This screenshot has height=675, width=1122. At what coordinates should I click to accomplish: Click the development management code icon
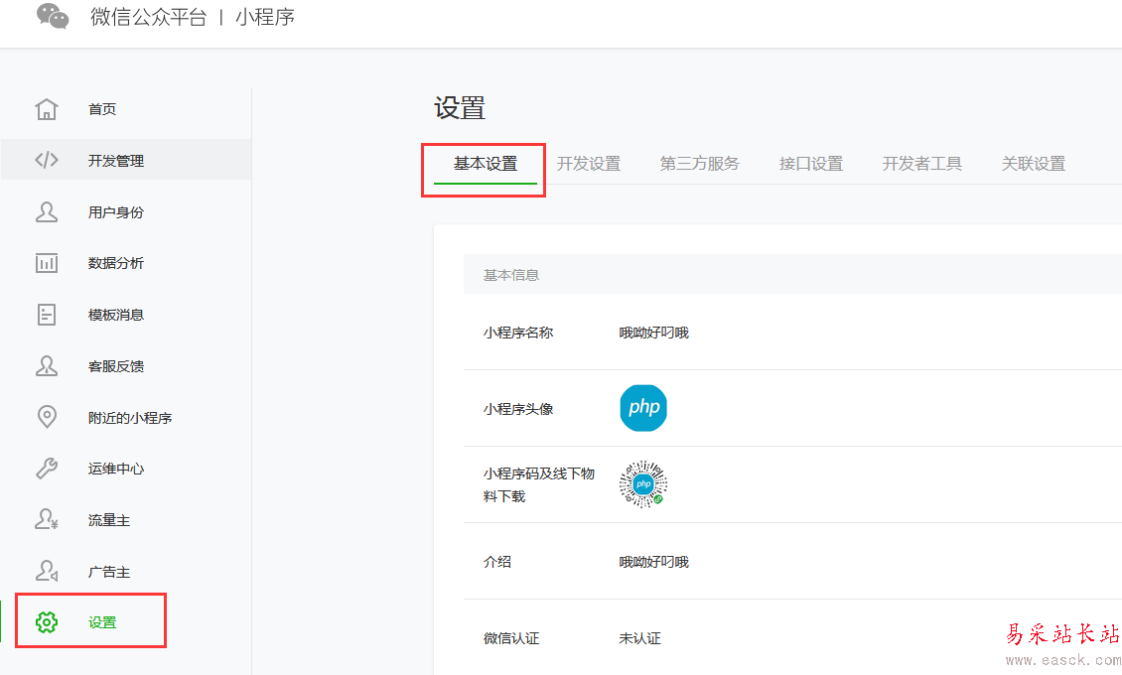(x=47, y=160)
